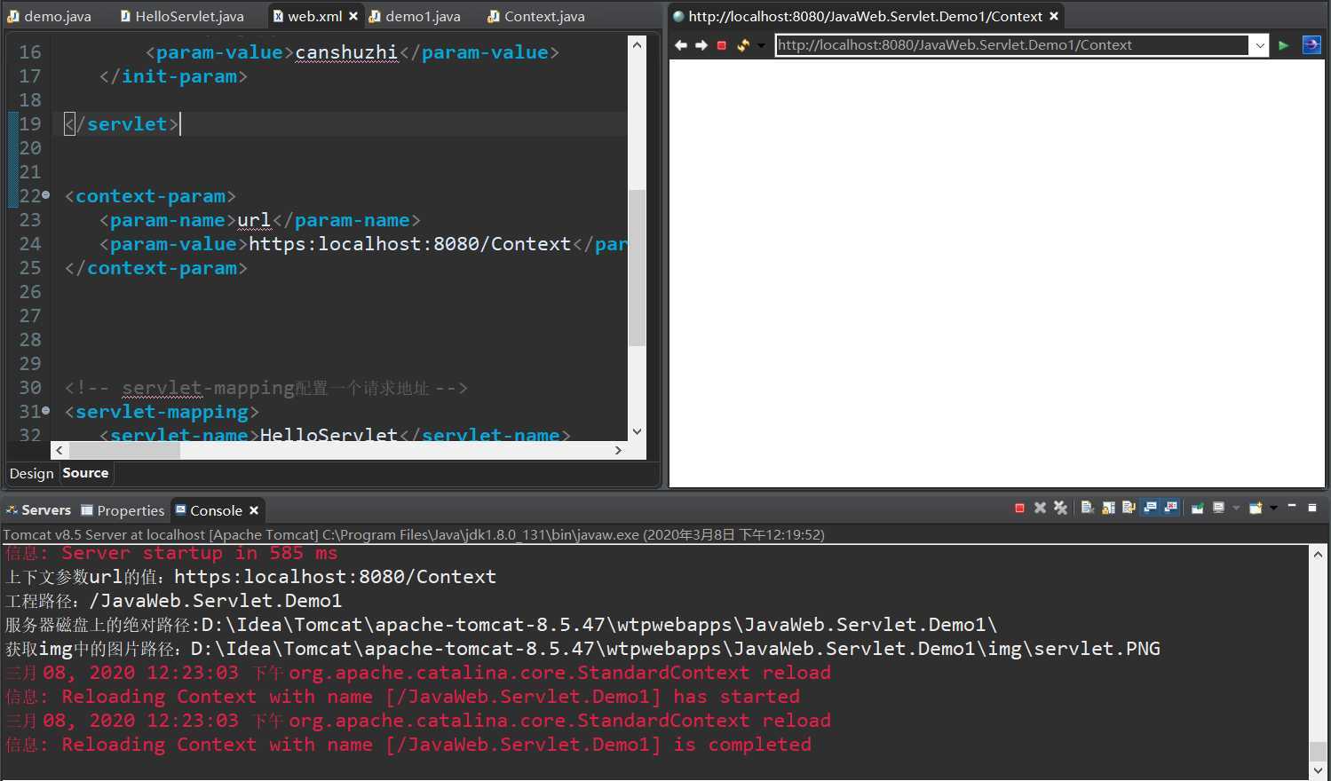Viewport: 1331px width, 781px height.
Task: Toggle console Scroll Lock
Action: (1108, 508)
